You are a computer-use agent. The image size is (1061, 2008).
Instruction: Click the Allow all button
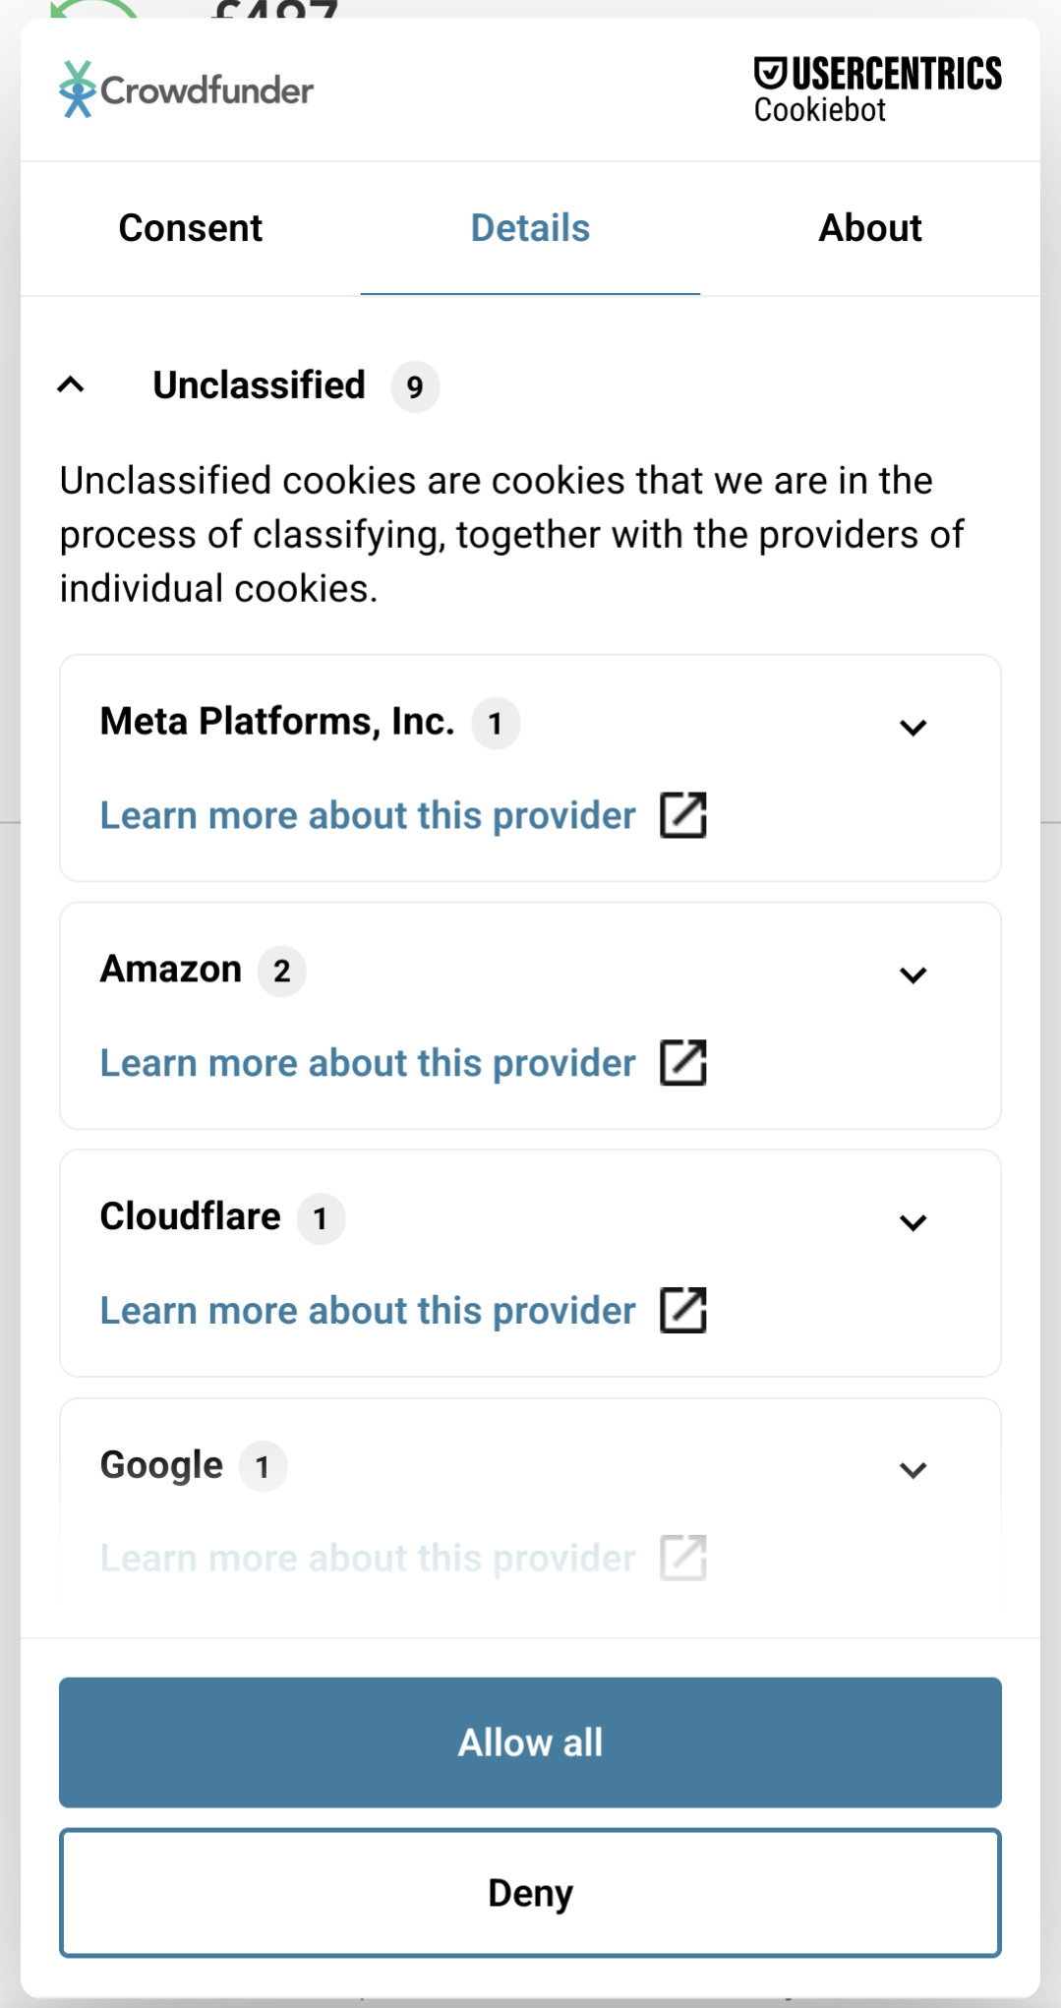point(530,1742)
